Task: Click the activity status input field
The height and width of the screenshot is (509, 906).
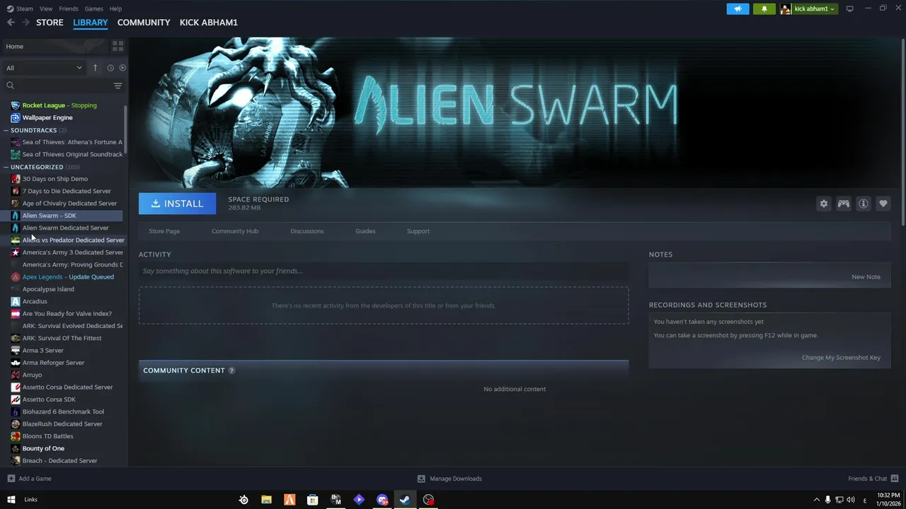Action: coord(384,271)
